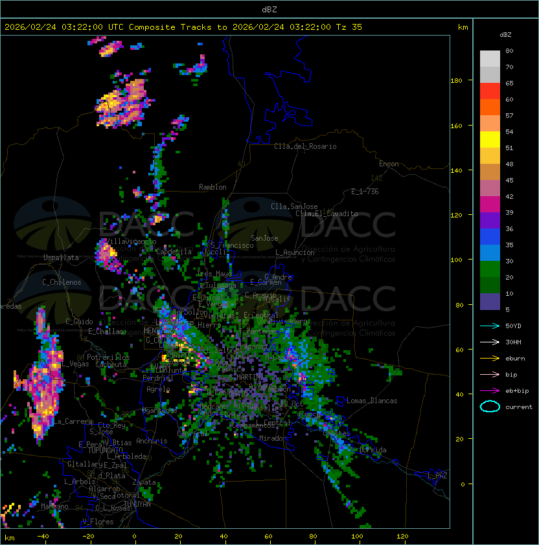
Task: Click the S_Francisco place label
Action: point(232,245)
